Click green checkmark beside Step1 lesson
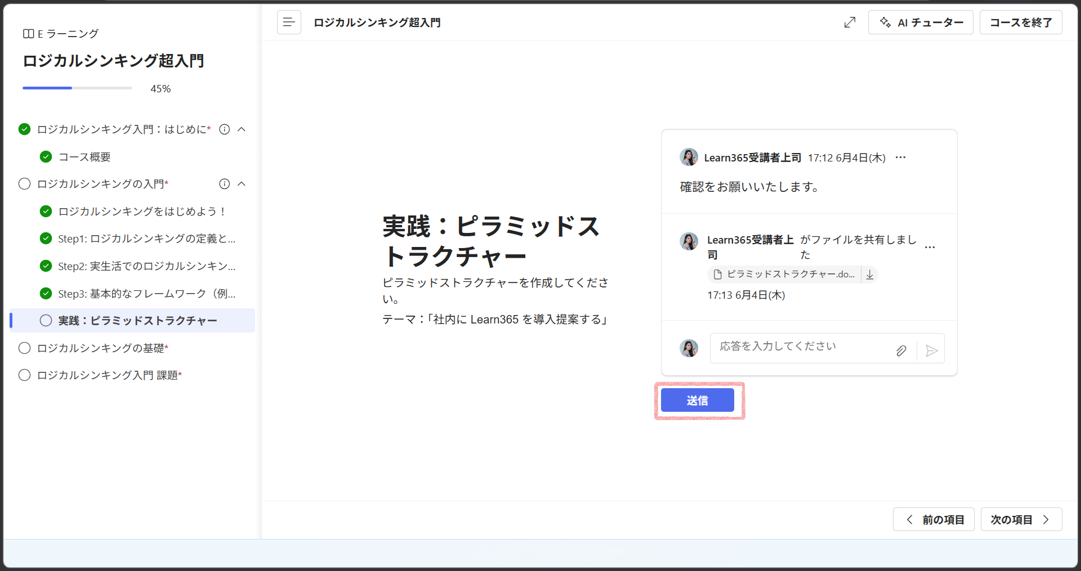Image resolution: width=1081 pixels, height=571 pixels. 46,239
